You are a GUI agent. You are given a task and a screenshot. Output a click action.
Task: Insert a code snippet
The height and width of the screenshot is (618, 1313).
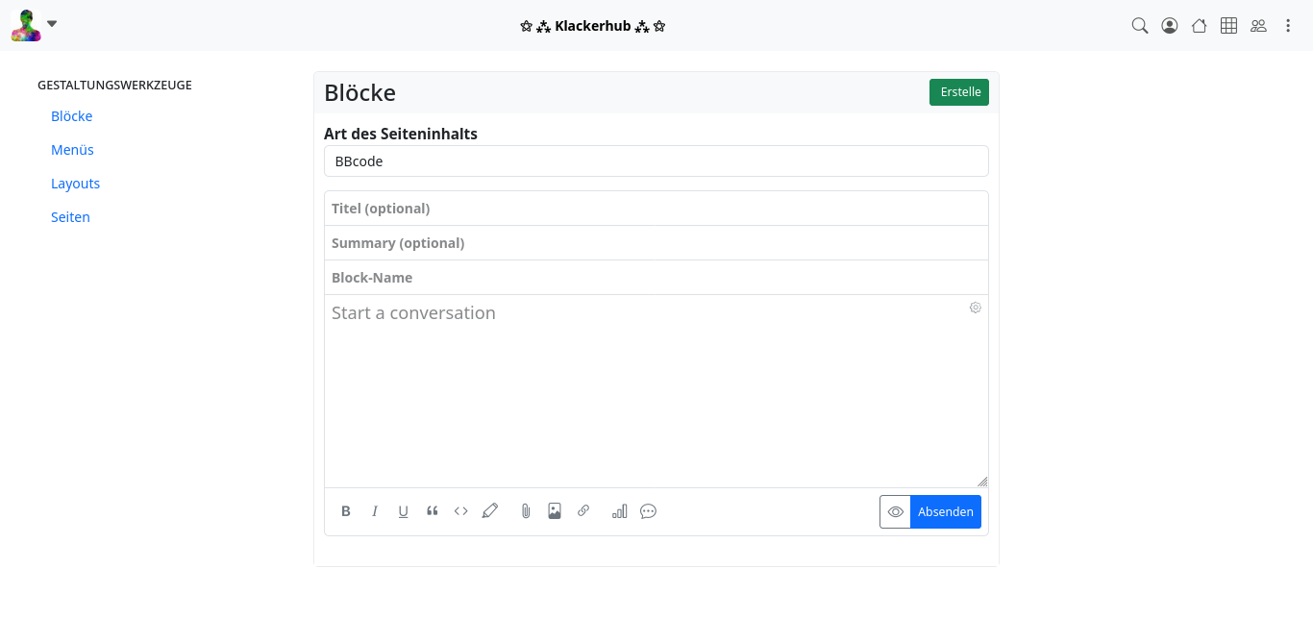tap(461, 511)
